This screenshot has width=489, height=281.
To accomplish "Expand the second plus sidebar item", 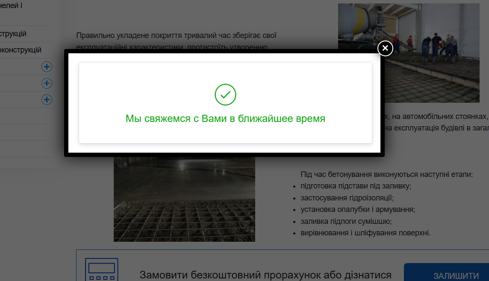I will pos(47,83).
